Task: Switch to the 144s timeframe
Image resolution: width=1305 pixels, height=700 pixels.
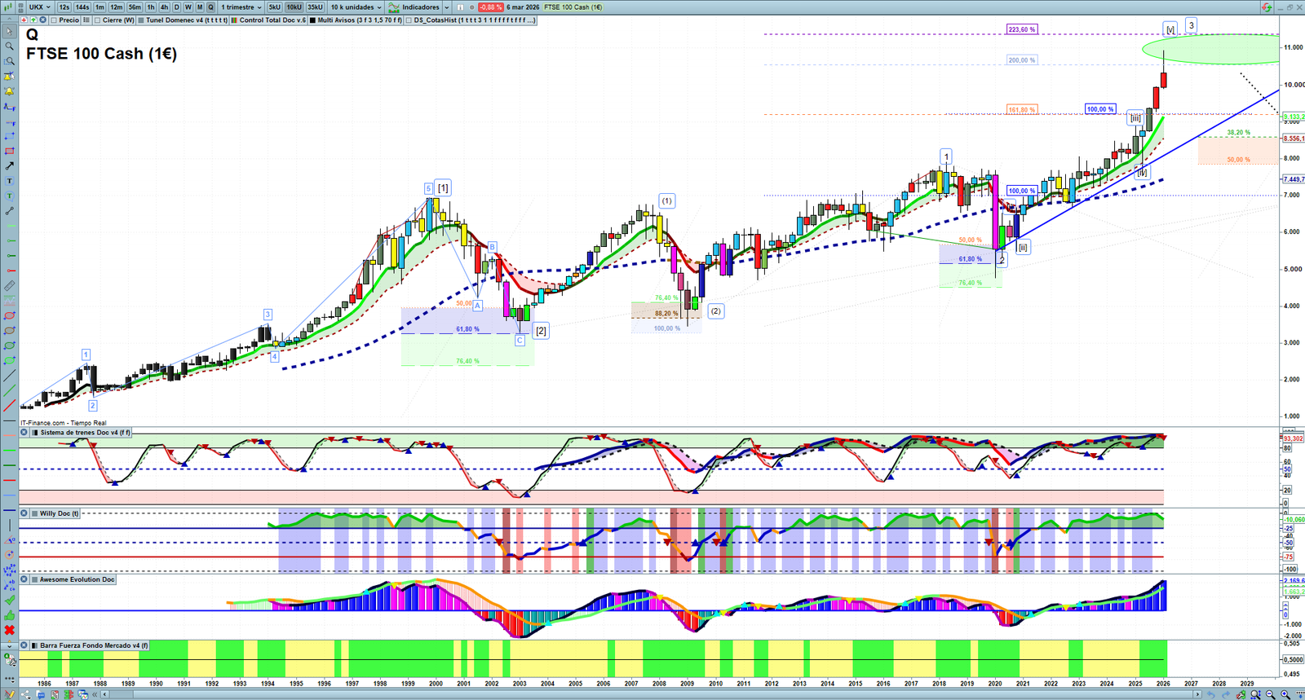Action: point(82,7)
